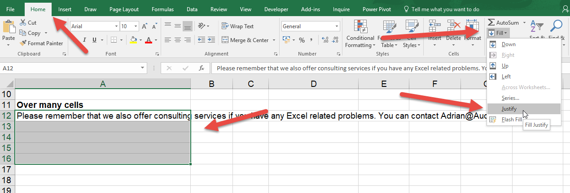Image resolution: width=570 pixels, height=193 pixels.
Task: Open the Font dialog launcher
Action: (158, 54)
